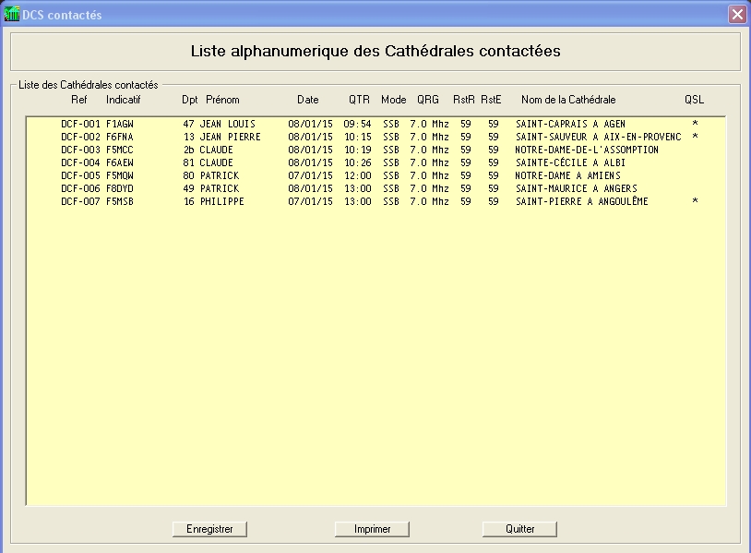Click the RstR column header
This screenshot has width=751, height=553.
point(464,100)
